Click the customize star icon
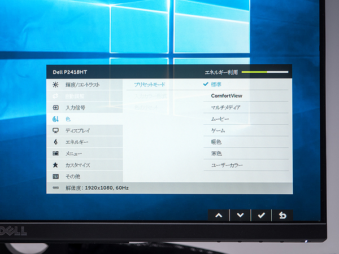The width and height of the screenshot is (339, 254). pyautogui.click(x=55, y=165)
